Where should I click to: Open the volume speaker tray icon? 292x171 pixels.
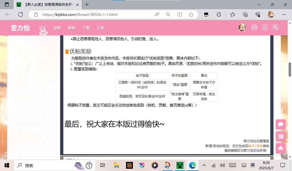pyautogui.click(x=222, y=165)
